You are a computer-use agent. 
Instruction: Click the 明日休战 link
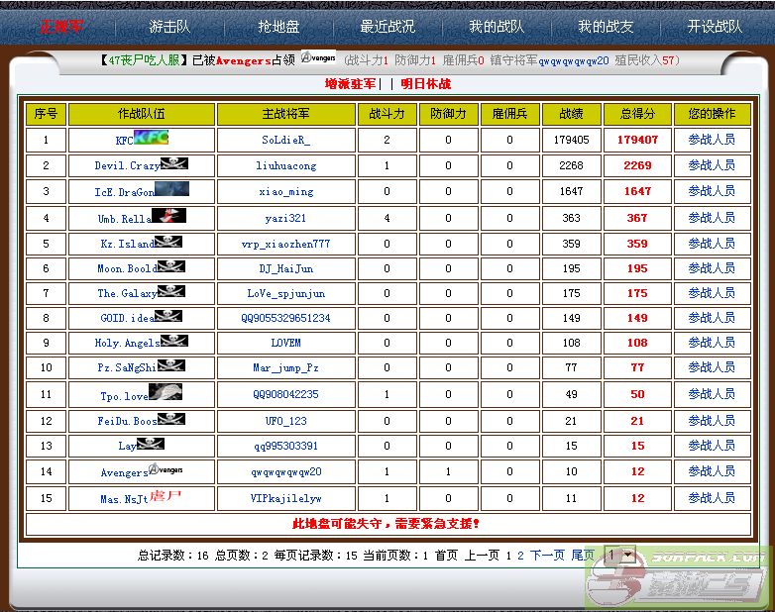click(425, 84)
